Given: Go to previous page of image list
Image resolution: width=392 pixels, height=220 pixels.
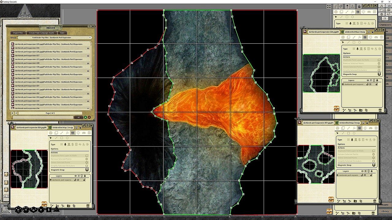Looking at the screenshot, I should pos(16,113).
